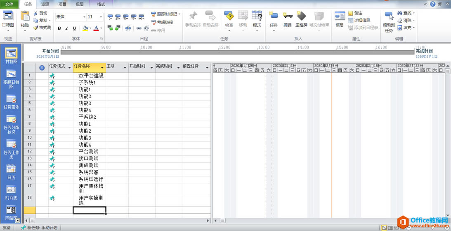Click the 格式刷 format painter
451x231 pixels.
[42, 28]
